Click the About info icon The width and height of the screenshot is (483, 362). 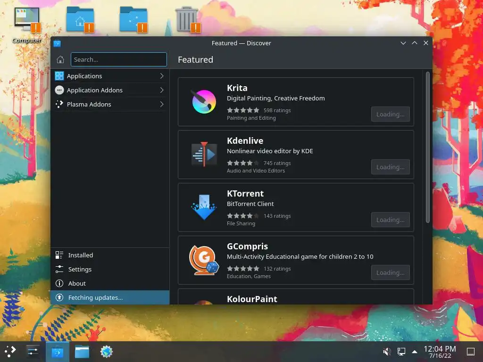coord(59,283)
